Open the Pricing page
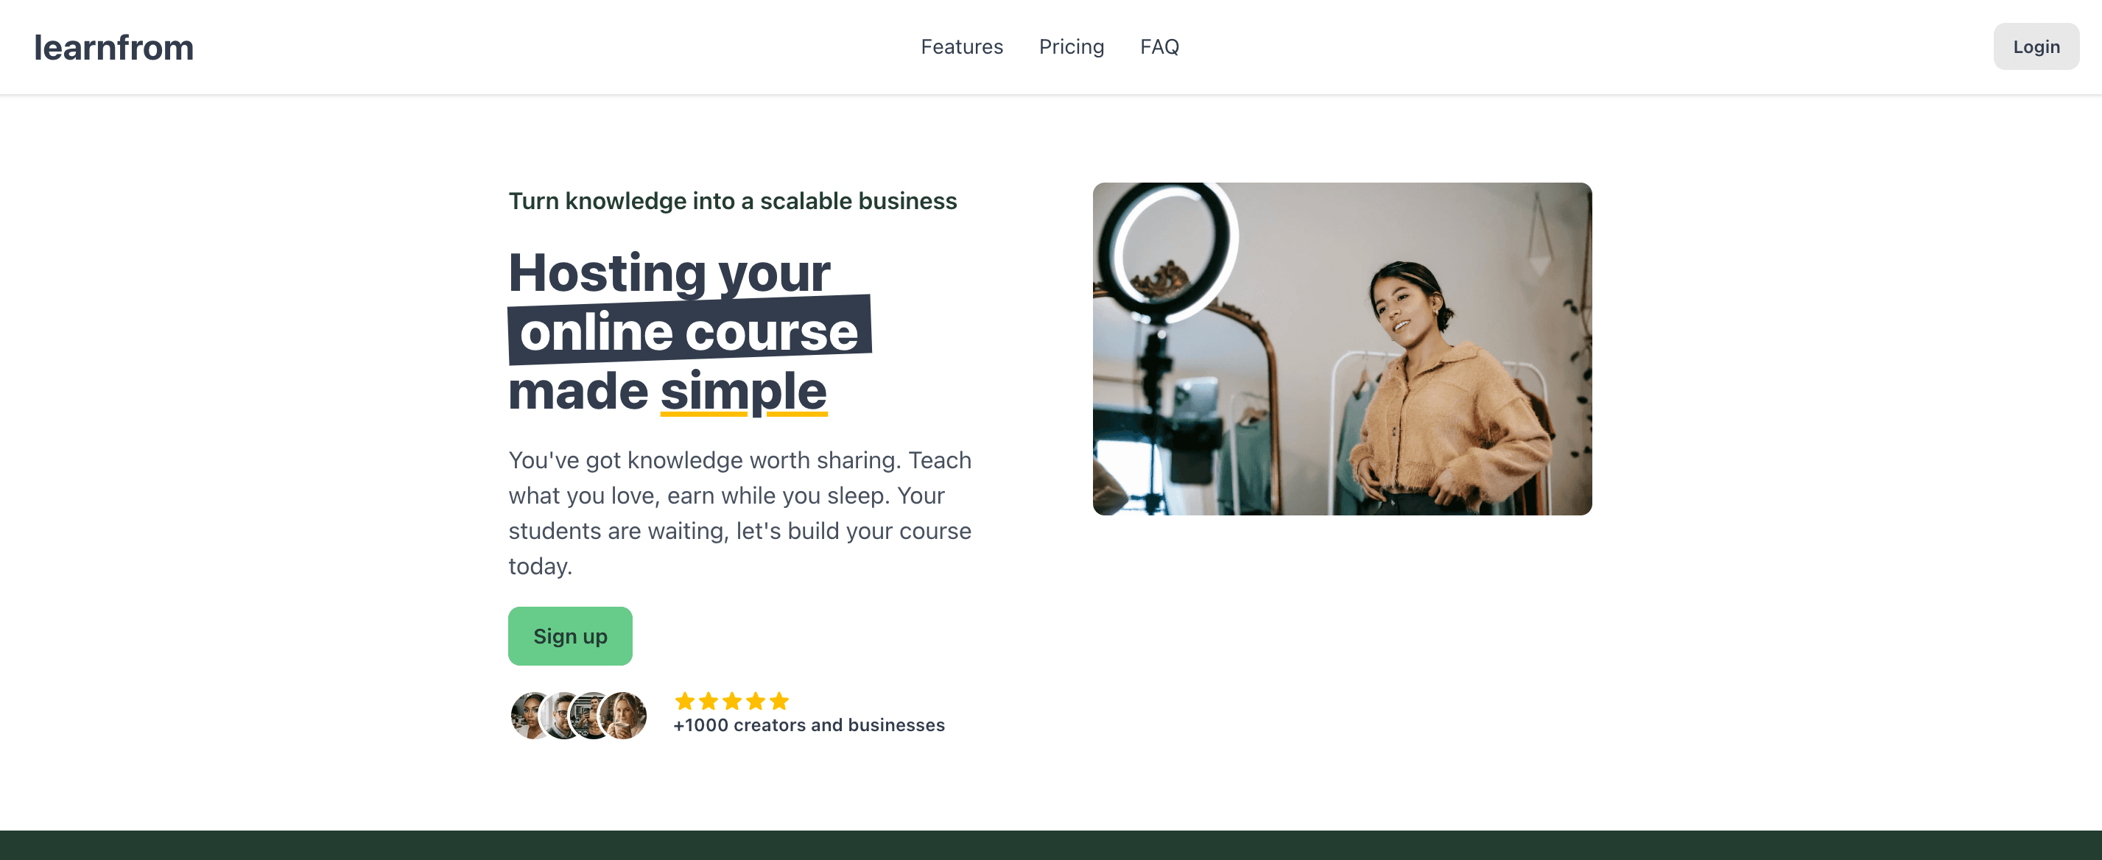 [x=1072, y=46]
